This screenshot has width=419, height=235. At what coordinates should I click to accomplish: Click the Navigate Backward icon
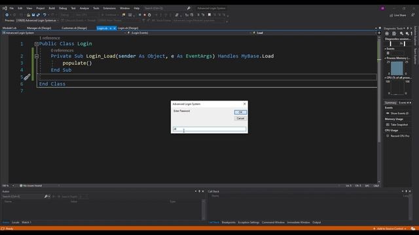click(x=7, y=15)
